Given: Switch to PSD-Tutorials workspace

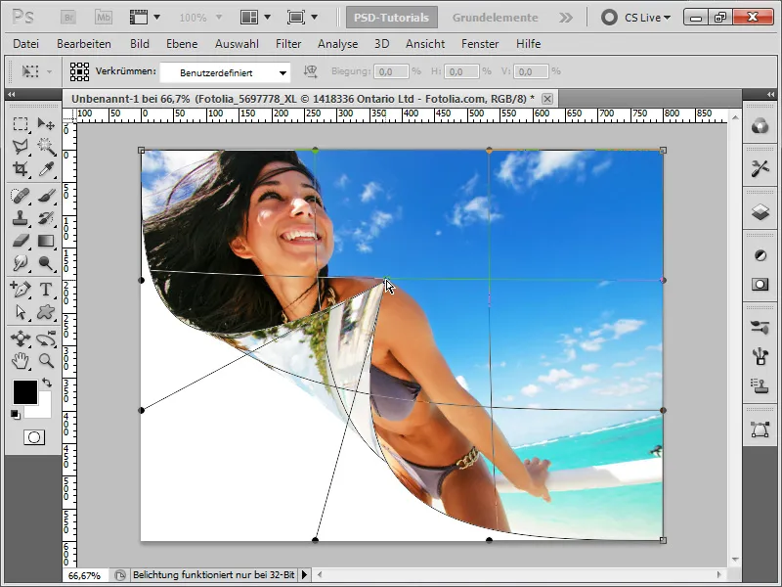Looking at the screenshot, I should point(391,18).
